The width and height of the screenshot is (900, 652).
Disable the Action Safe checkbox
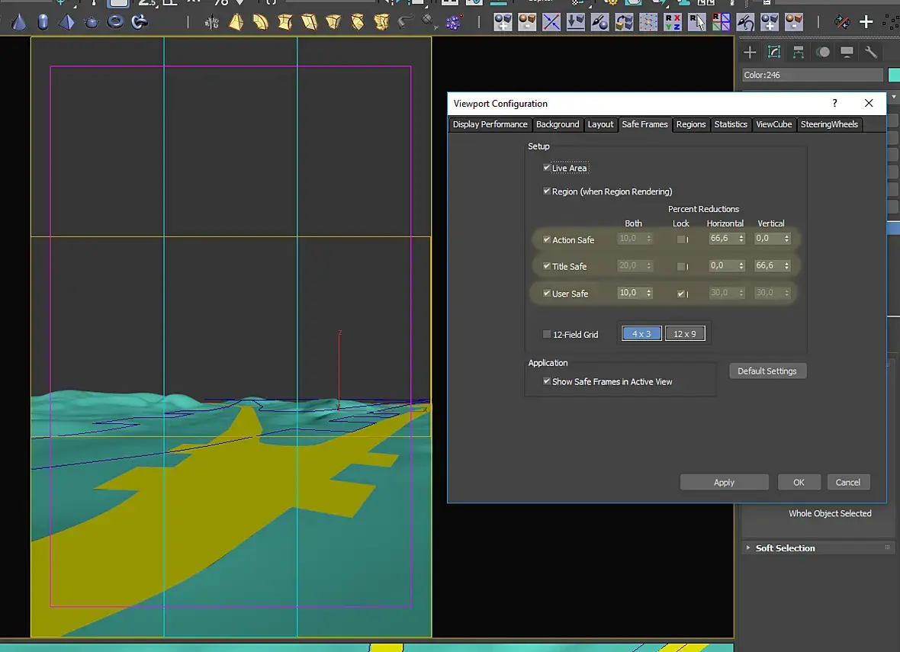547,239
